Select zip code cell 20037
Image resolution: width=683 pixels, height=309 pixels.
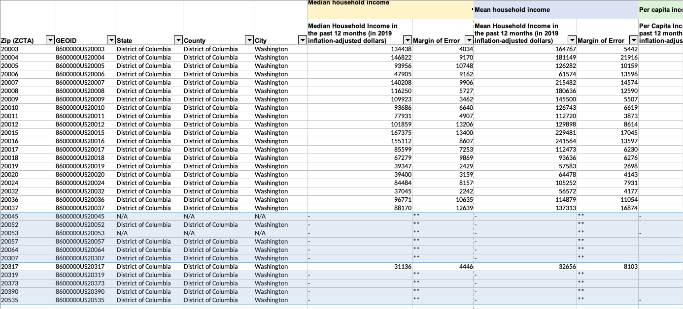point(28,208)
